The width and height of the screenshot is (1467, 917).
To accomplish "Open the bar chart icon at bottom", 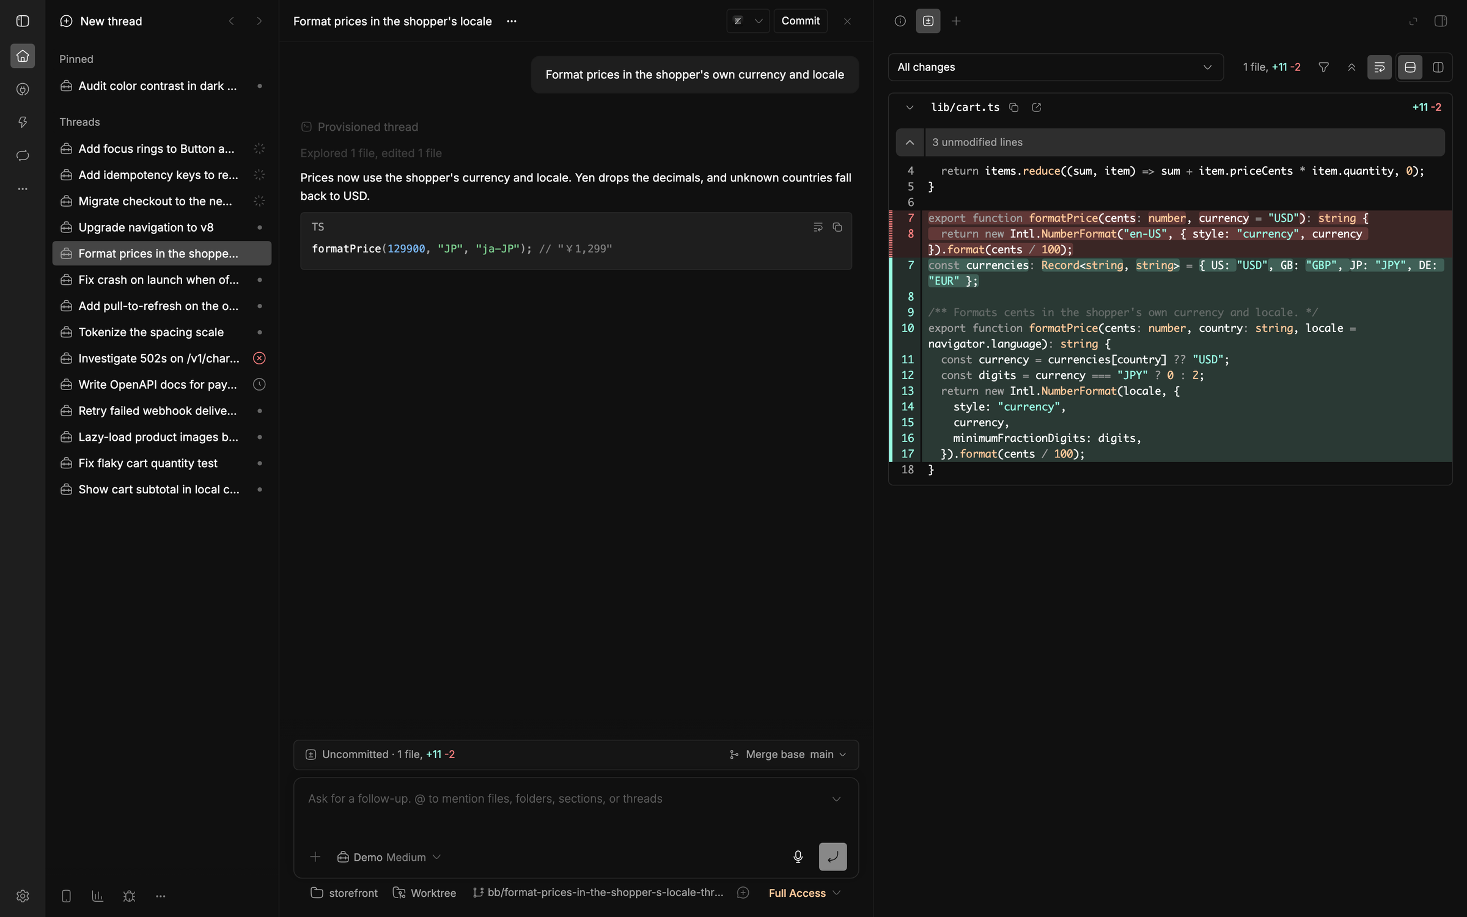I will [97, 896].
